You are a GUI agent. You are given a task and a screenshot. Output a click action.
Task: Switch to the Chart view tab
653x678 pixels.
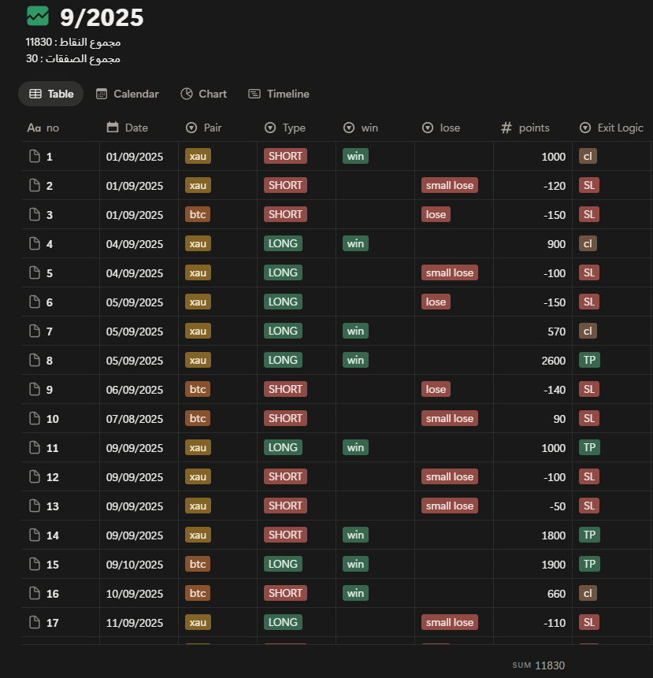(x=204, y=94)
